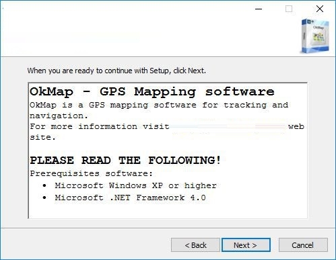Click the Next > button to continue Setup
This screenshot has height=260, width=336.
(x=246, y=245)
